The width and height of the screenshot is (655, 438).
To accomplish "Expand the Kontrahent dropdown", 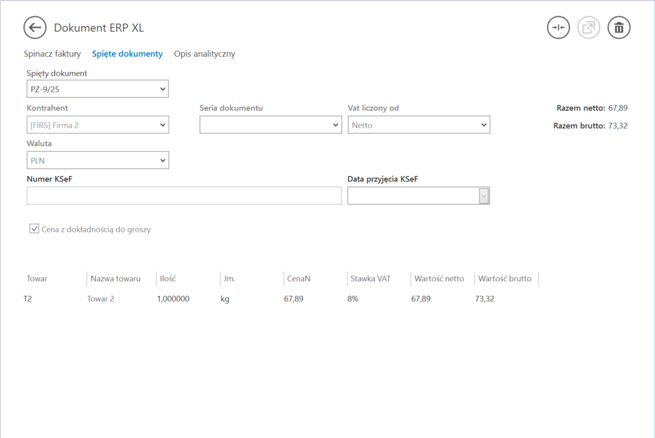I will click(x=98, y=125).
